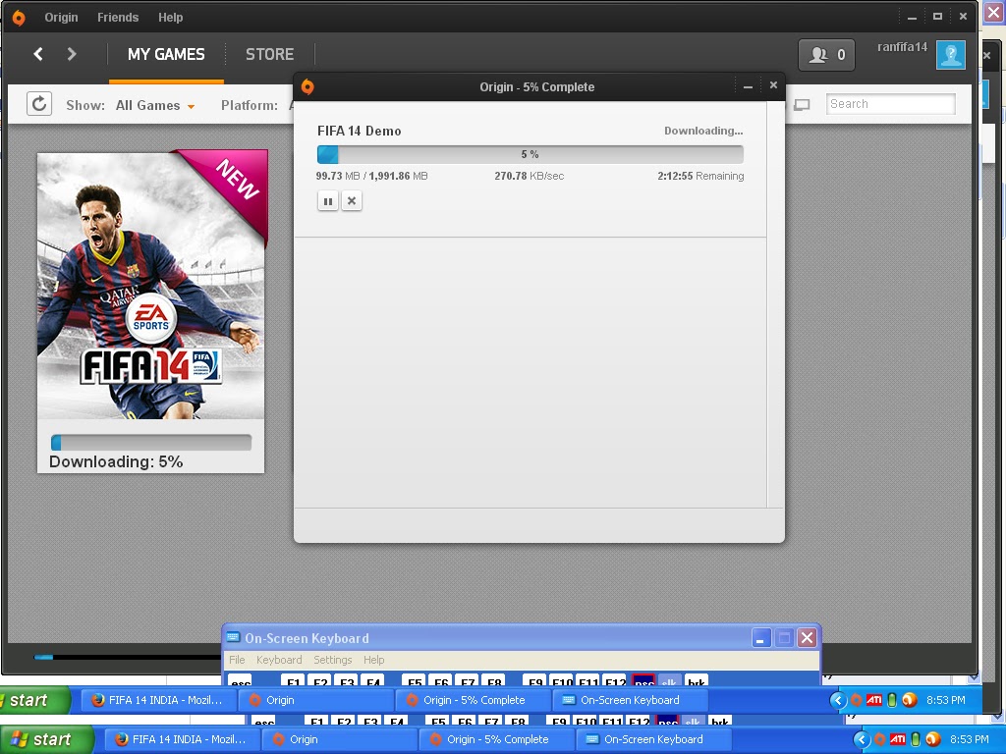Switch to Origin - 5% Complete taskbar item
This screenshot has height=754, width=1006.
497,739
